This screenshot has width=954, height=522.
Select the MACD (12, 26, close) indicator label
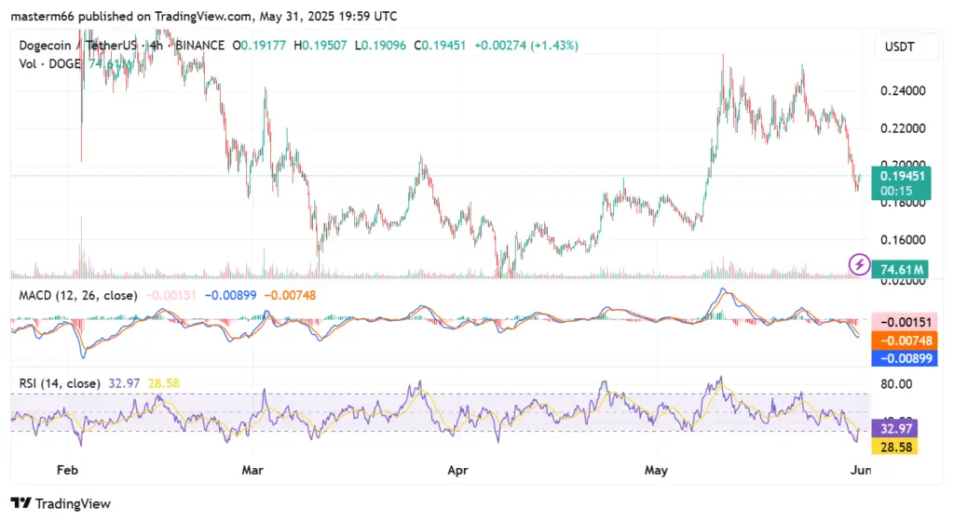pyautogui.click(x=78, y=295)
